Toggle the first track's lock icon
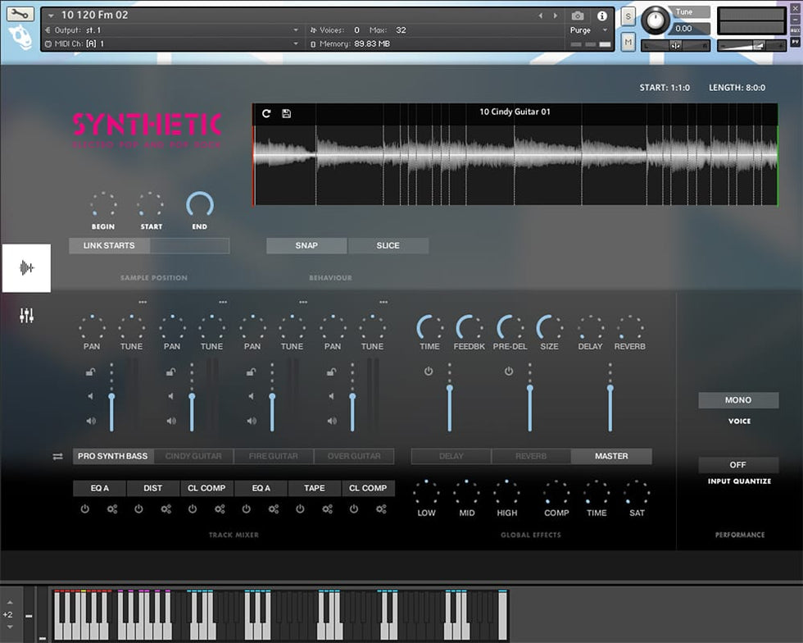Image resolution: width=803 pixels, height=643 pixels. 90,372
